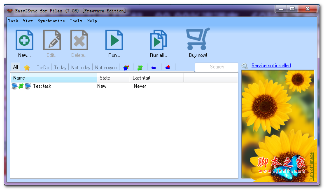Open the Synchronize menu

[x=51, y=21]
